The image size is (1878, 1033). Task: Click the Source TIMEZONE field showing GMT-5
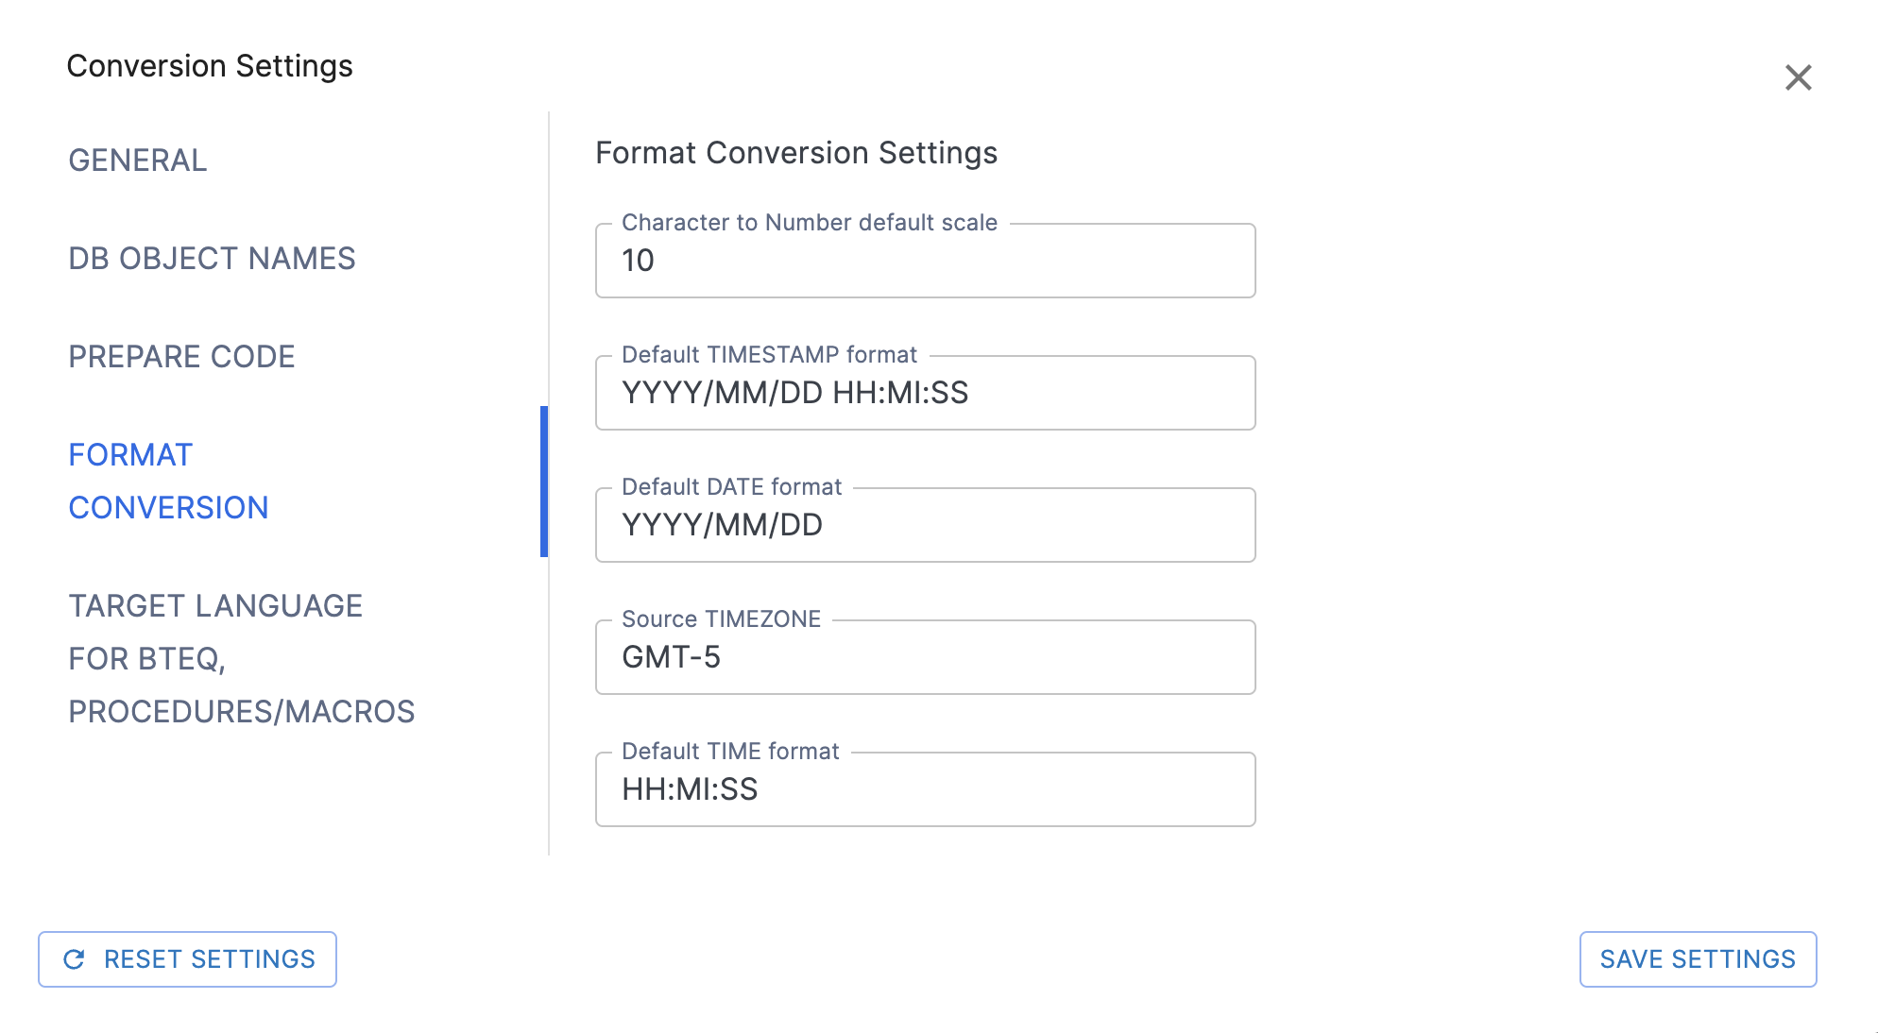(x=926, y=658)
